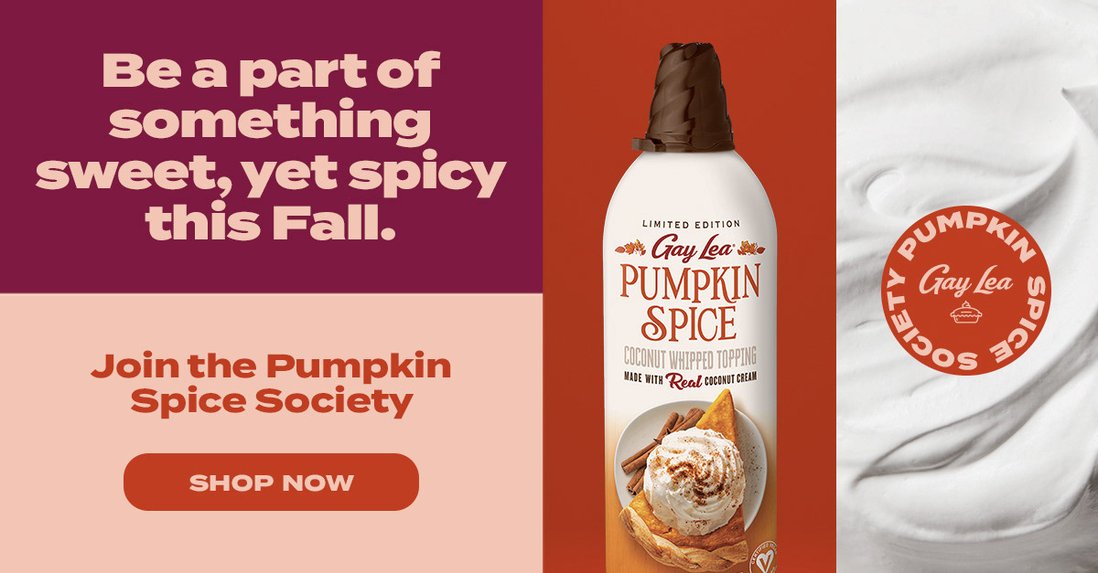Click the Gay Lea script logo inside the round badge

pos(965,280)
